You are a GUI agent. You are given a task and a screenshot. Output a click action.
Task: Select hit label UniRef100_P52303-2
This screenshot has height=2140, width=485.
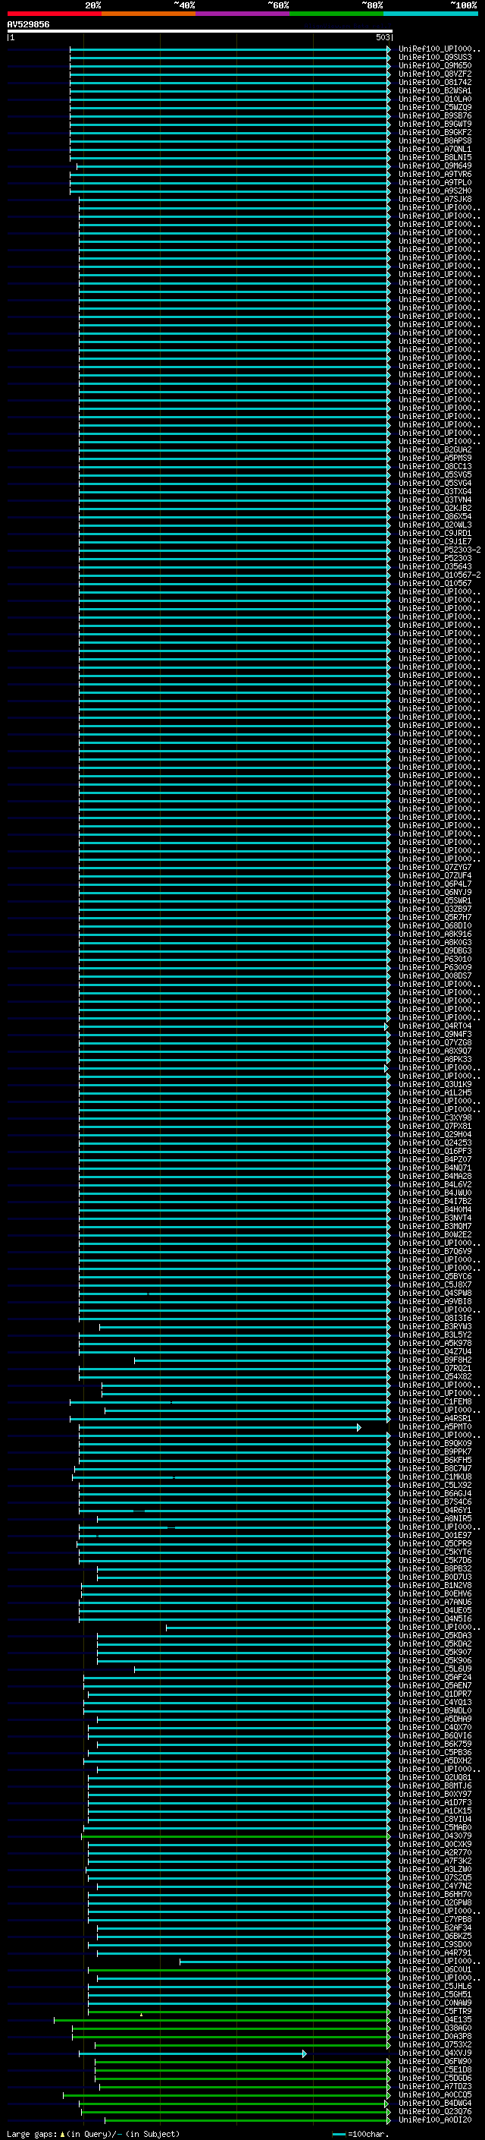(x=440, y=549)
